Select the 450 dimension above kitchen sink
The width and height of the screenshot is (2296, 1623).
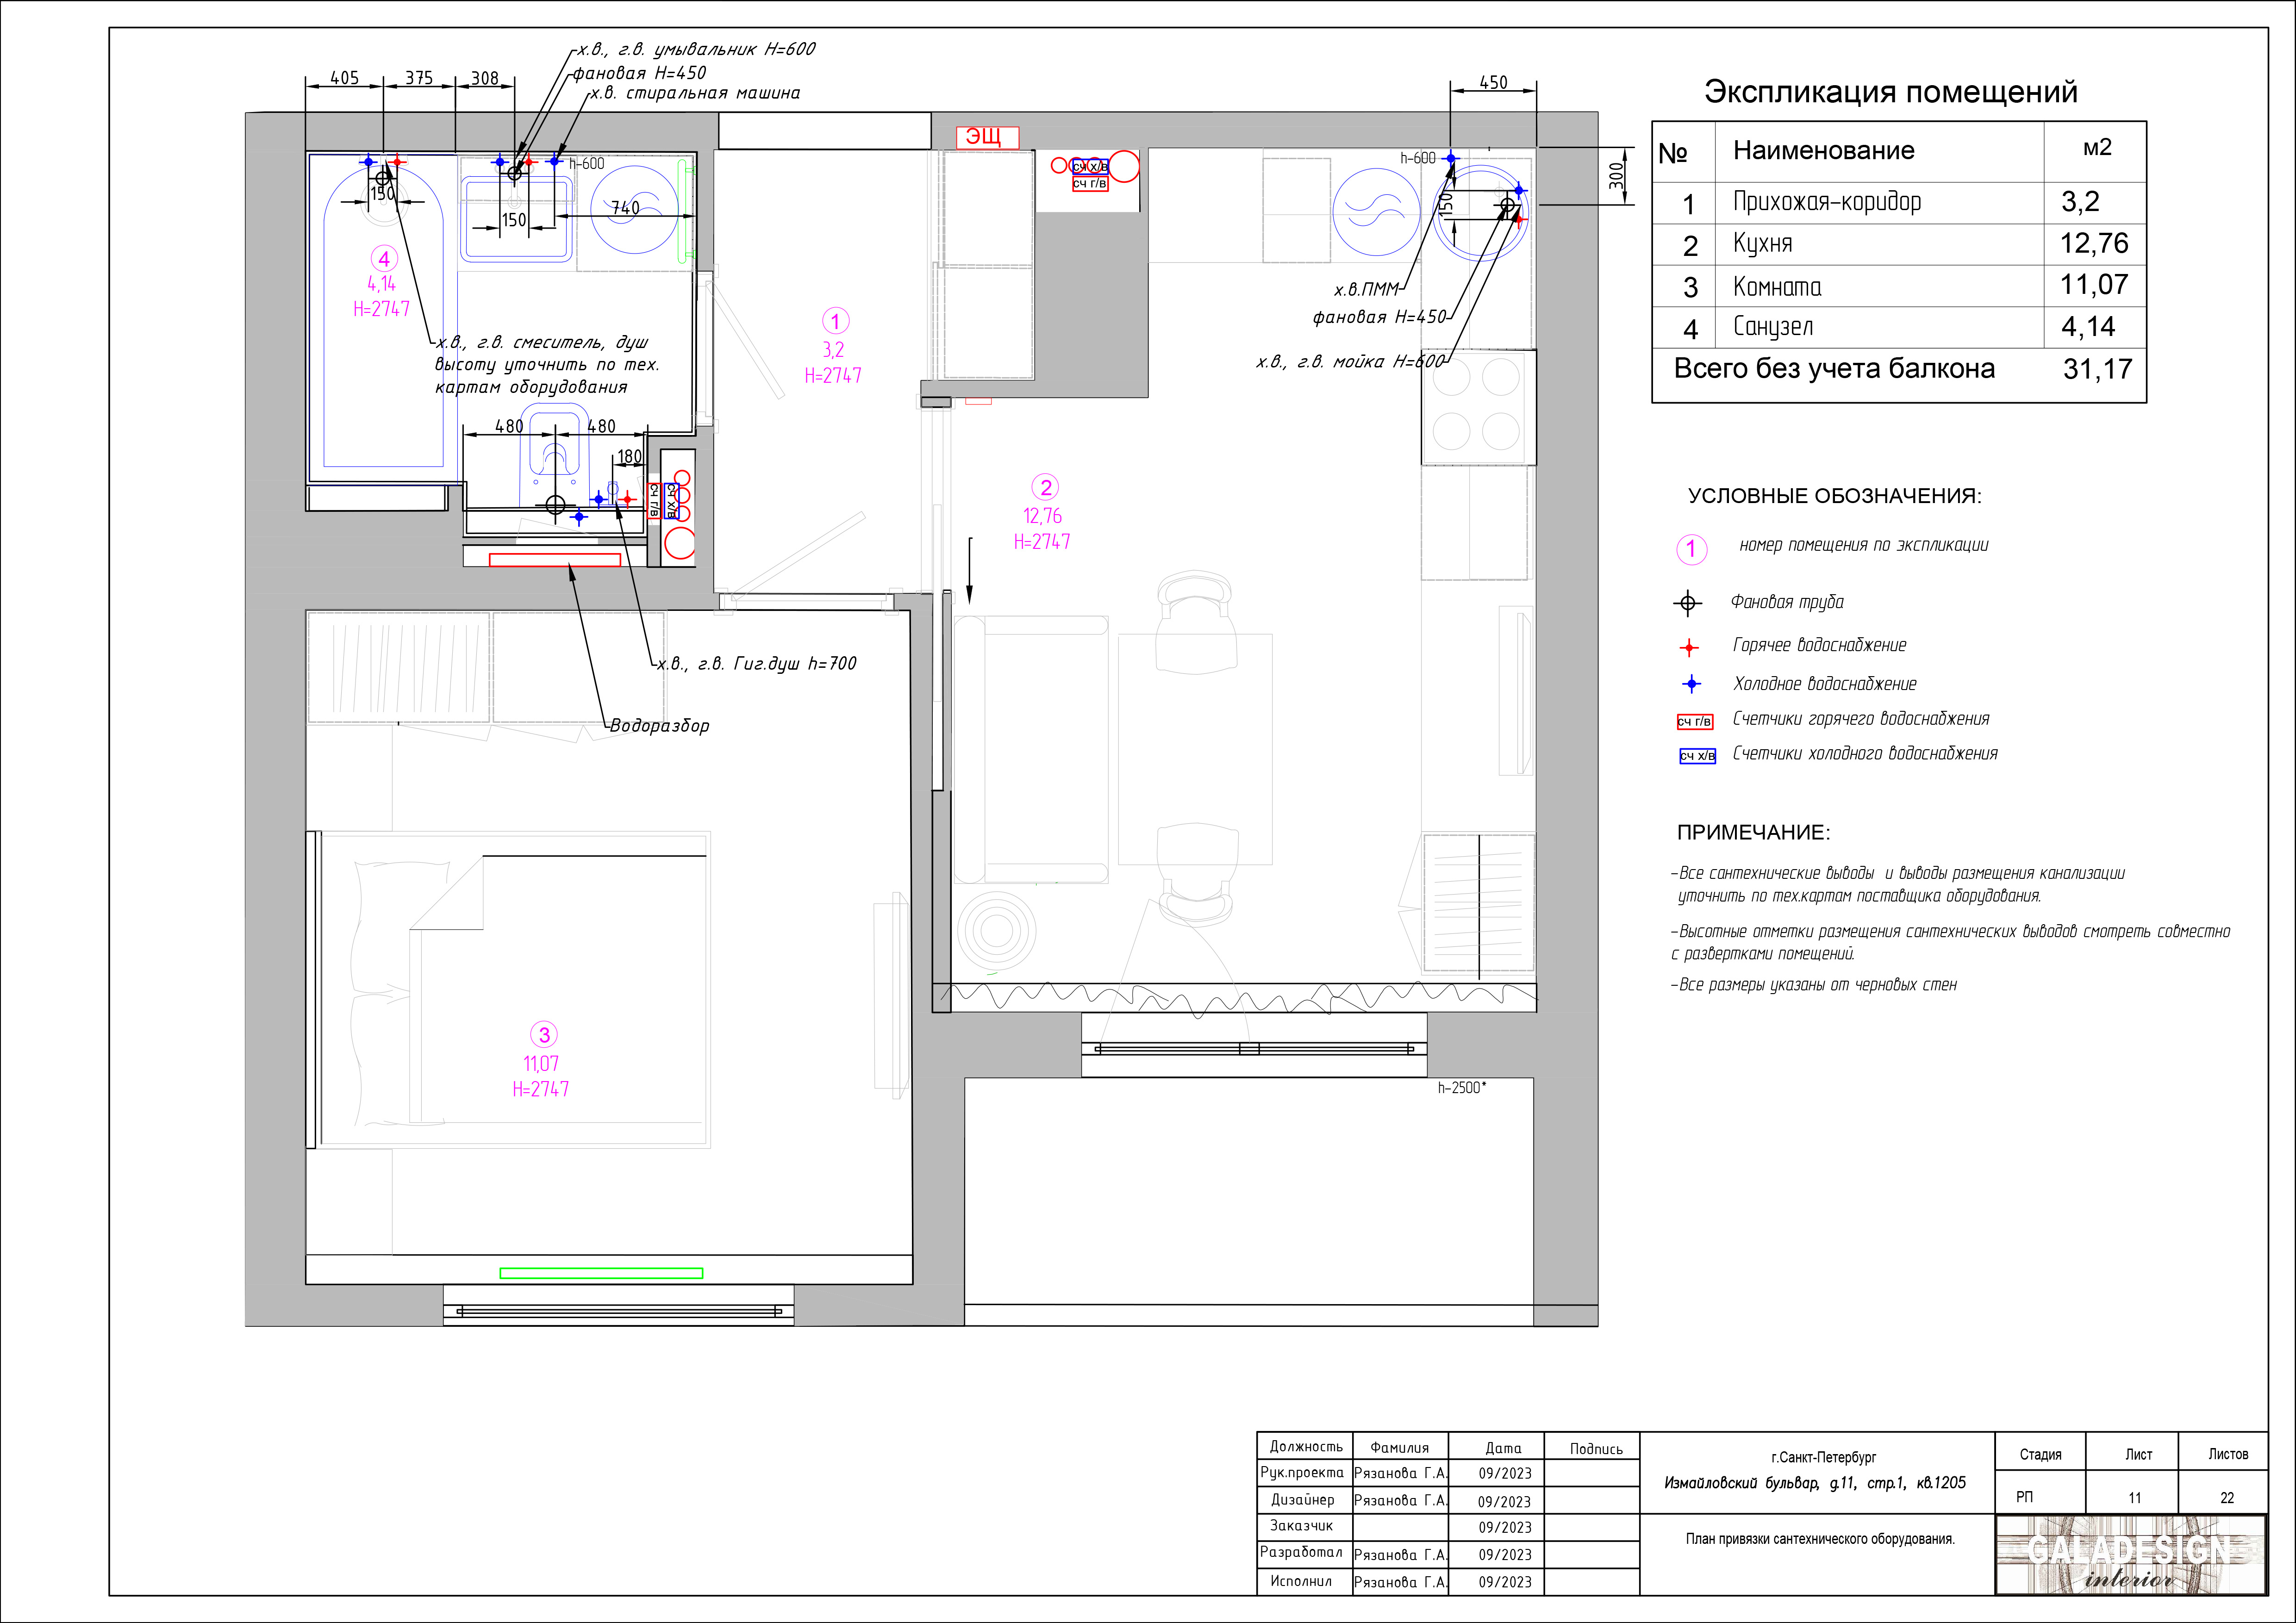1493,83
